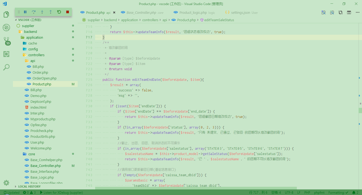Screen dimensions: 362x195
Task: Collapse the backend folder
Action: 30,32
